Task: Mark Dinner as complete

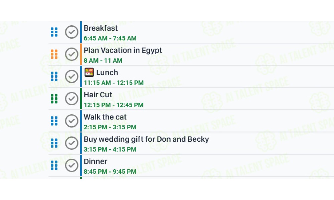Action: tap(71, 165)
